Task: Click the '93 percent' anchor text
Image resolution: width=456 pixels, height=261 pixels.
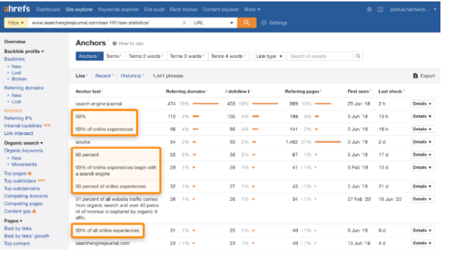Action: click(x=87, y=155)
